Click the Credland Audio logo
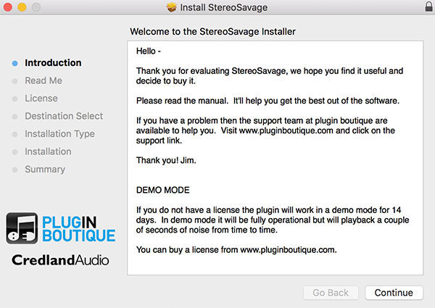435x308 pixels. (60, 260)
